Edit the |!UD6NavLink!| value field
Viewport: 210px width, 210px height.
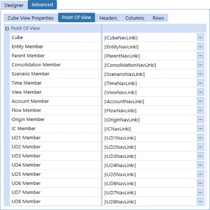(150, 183)
